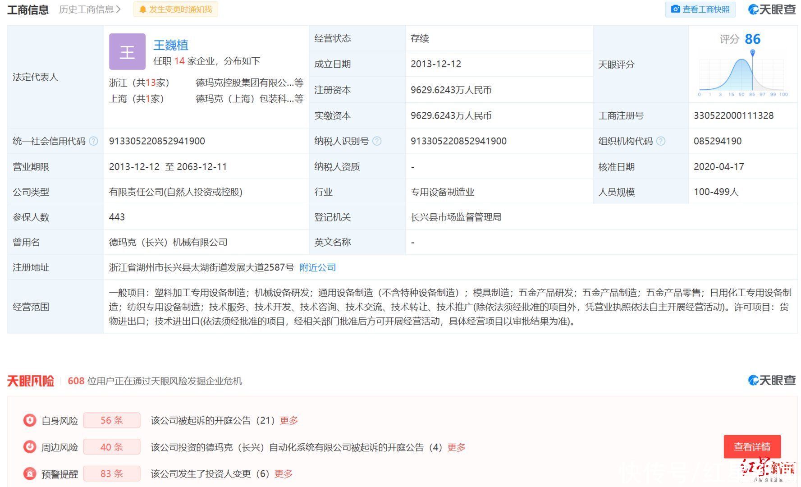Click 登记机关 长兴县市场监督管理局

coord(456,217)
